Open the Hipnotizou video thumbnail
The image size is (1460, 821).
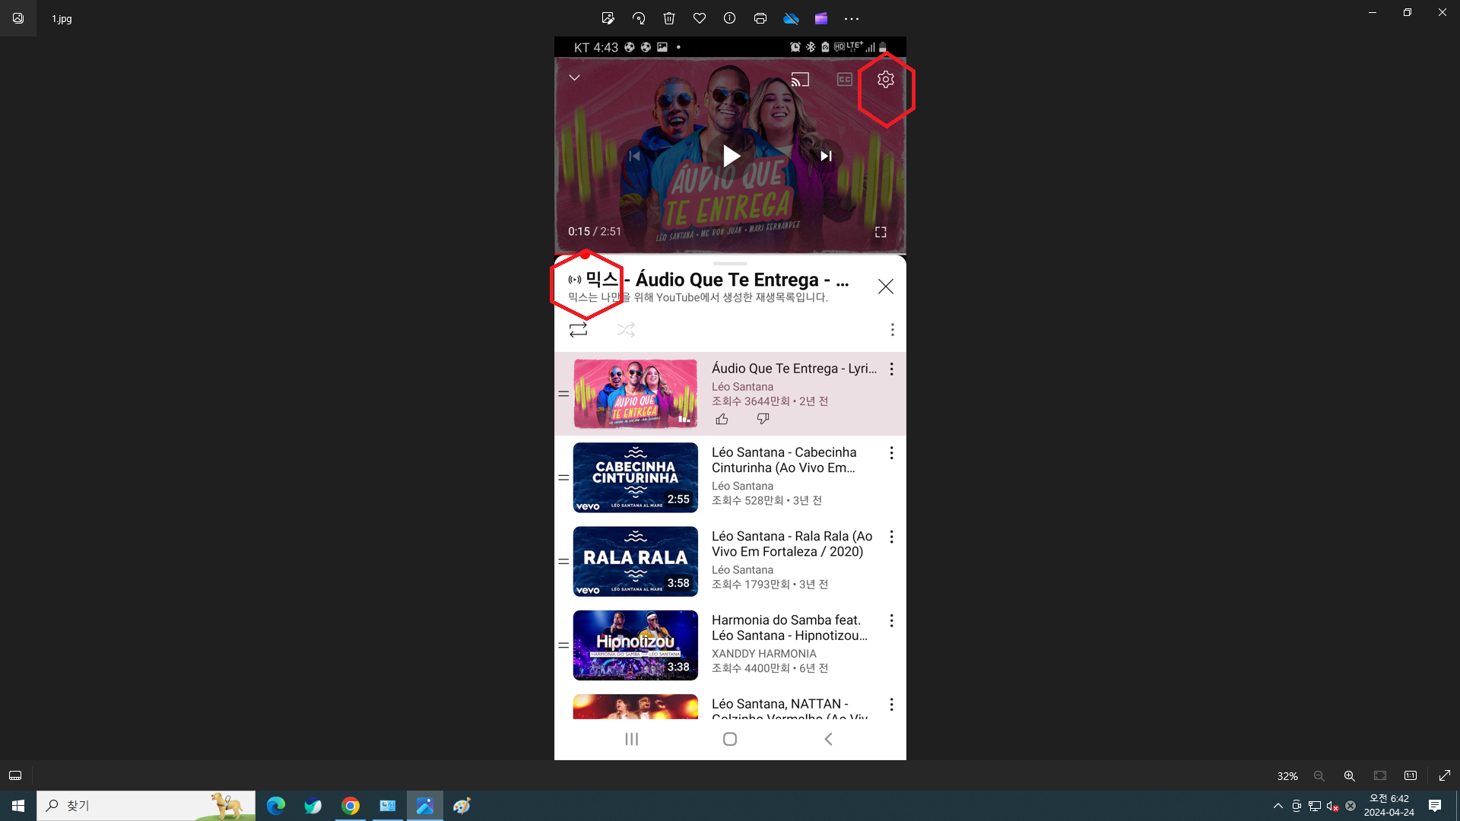pos(635,645)
